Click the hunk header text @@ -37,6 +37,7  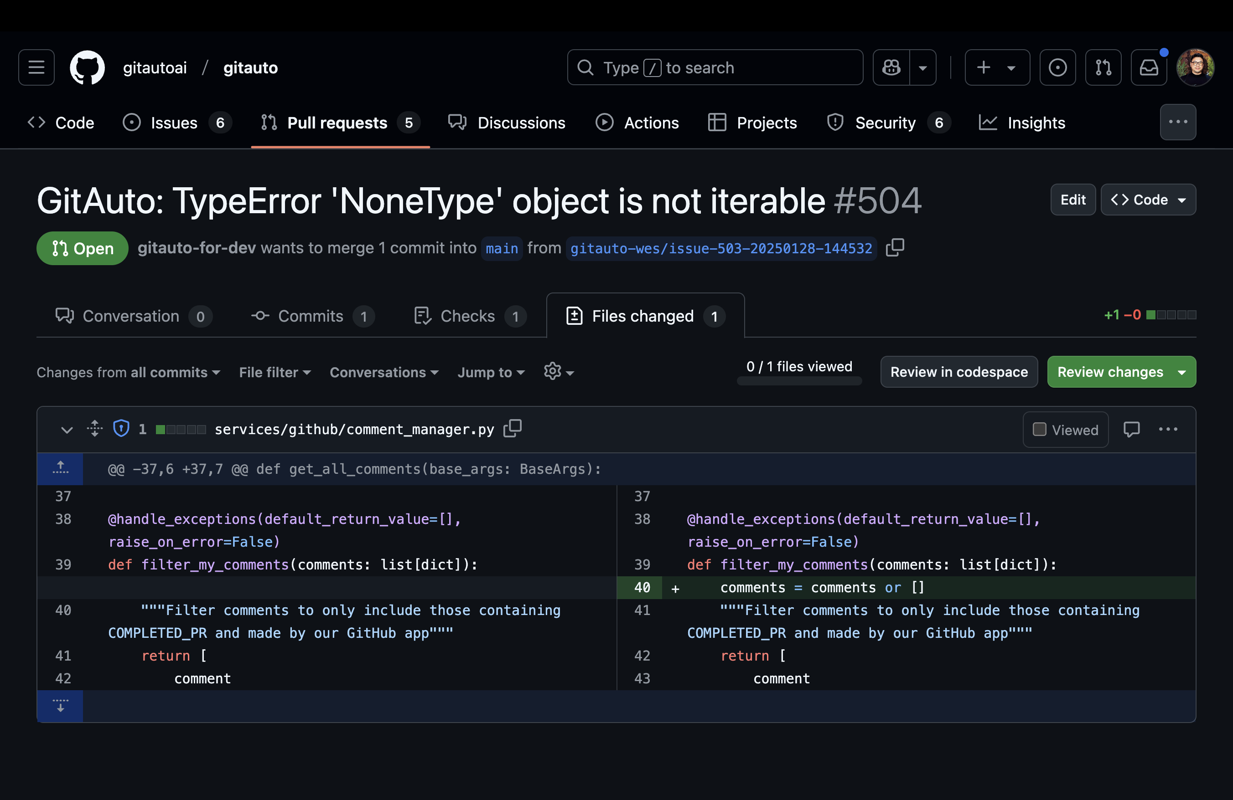(354, 469)
